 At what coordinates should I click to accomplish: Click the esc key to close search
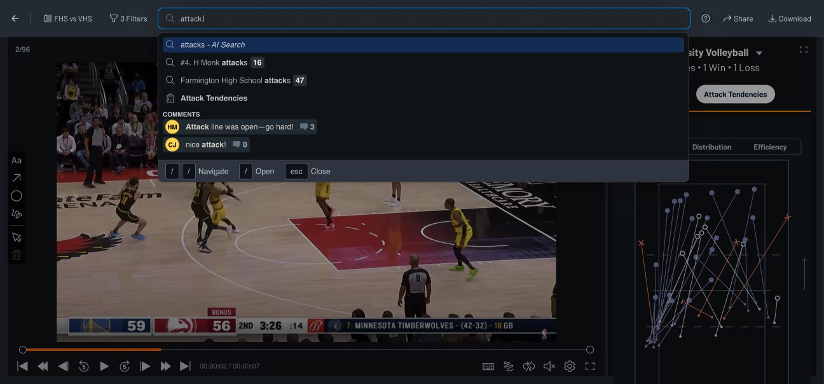click(x=296, y=171)
